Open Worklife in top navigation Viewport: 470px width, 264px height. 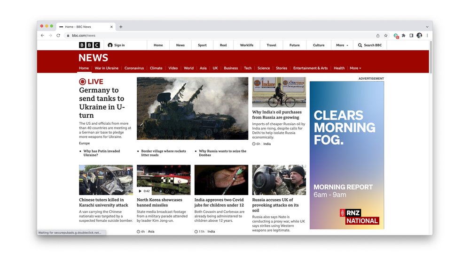pyautogui.click(x=247, y=45)
